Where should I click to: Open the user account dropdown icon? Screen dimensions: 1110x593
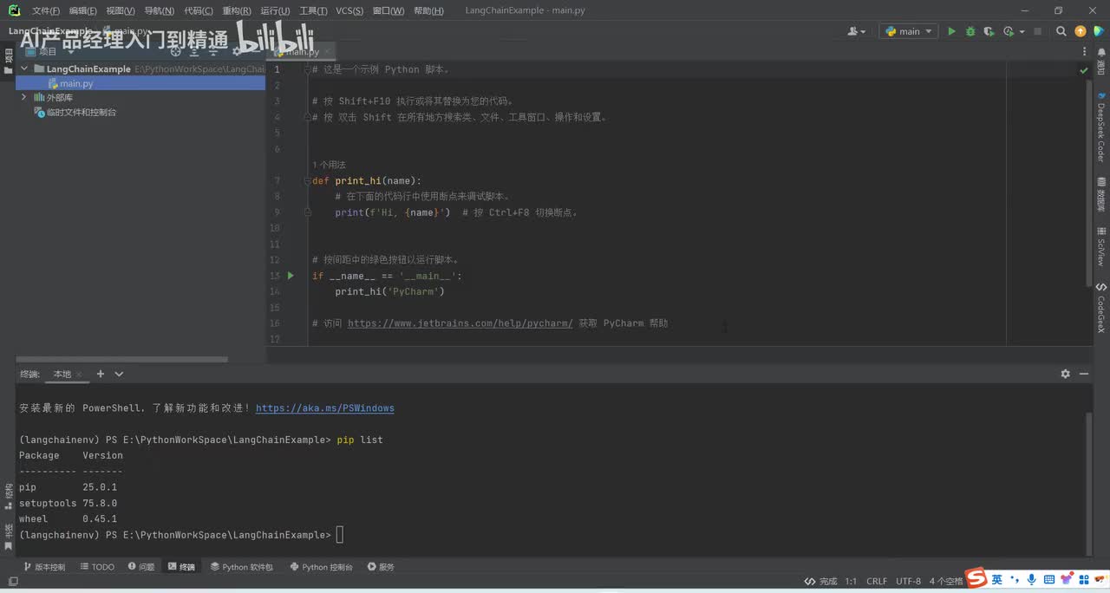coord(857,31)
